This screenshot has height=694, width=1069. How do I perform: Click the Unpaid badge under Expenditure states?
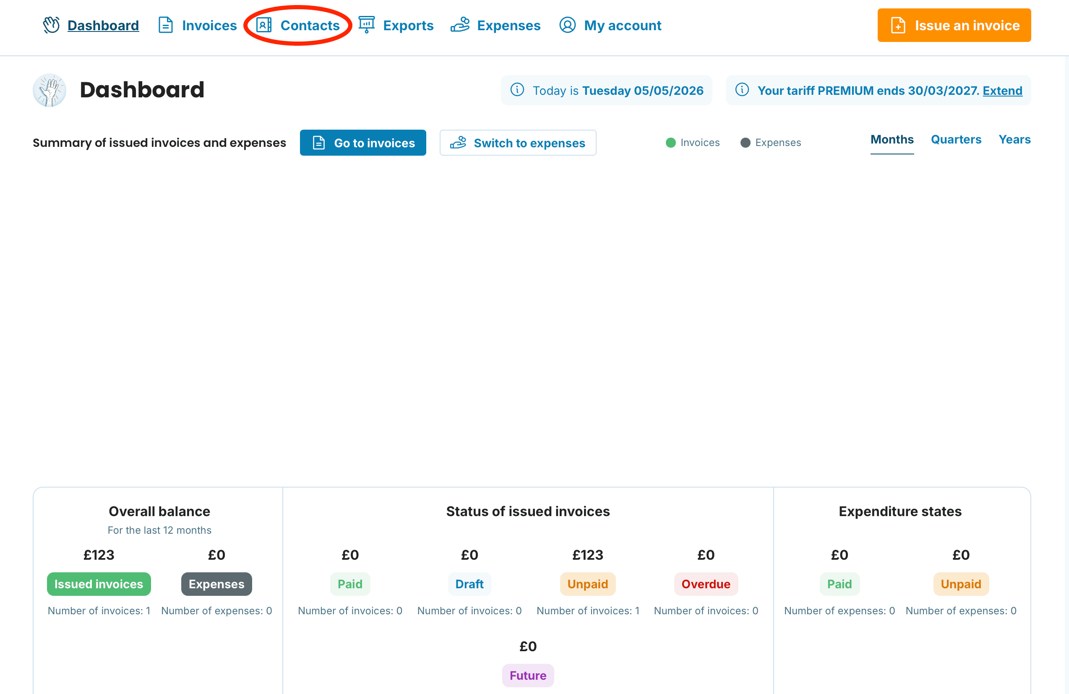pyautogui.click(x=961, y=584)
